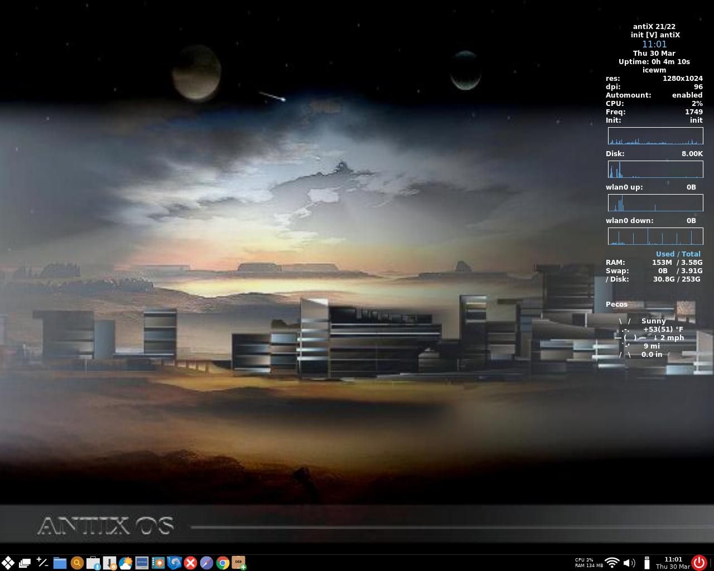Click the volume speaker tray icon

tap(629, 563)
